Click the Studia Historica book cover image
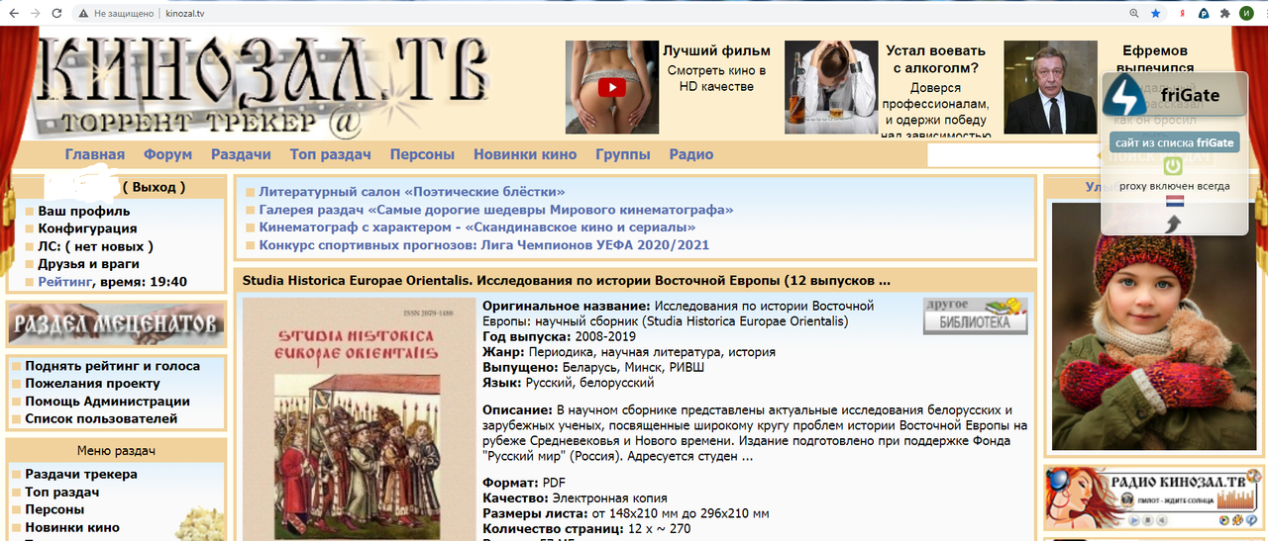Screen dimensions: 1268x541 click(x=357, y=419)
